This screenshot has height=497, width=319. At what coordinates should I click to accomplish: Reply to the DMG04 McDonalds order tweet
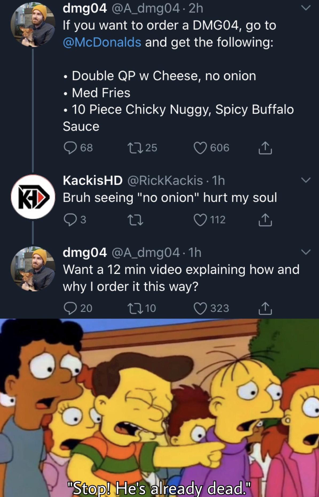tap(70, 148)
